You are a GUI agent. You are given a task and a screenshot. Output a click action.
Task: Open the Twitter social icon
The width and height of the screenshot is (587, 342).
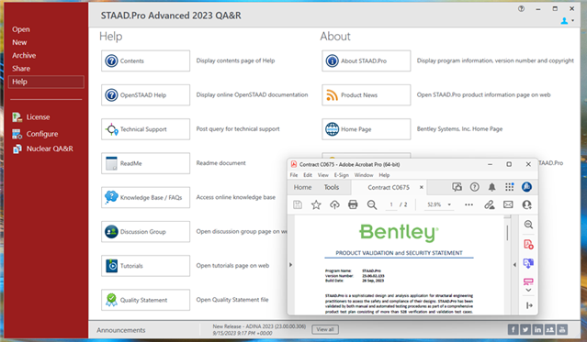[525, 329]
